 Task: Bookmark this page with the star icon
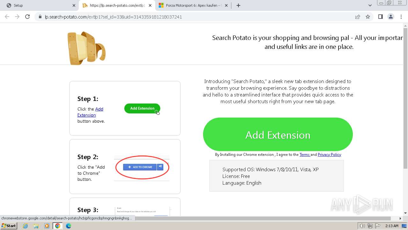[x=368, y=17]
